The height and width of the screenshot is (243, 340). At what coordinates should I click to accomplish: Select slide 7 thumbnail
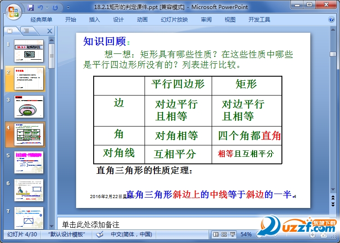tap(29, 218)
